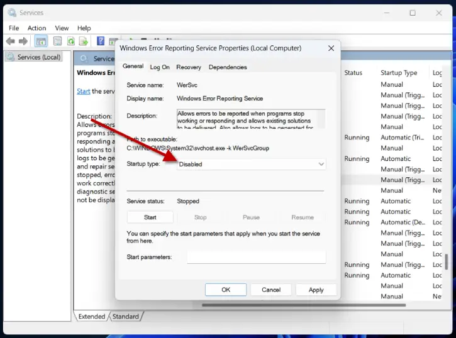Click the Back arrow toolbar icon

click(11, 41)
